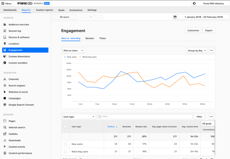Click the Campaigns icon in sidebar

(x=5, y=98)
